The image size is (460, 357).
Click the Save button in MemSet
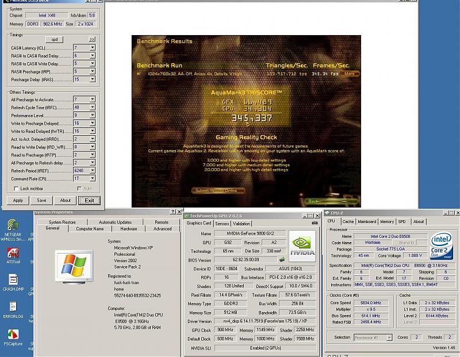(x=41, y=201)
